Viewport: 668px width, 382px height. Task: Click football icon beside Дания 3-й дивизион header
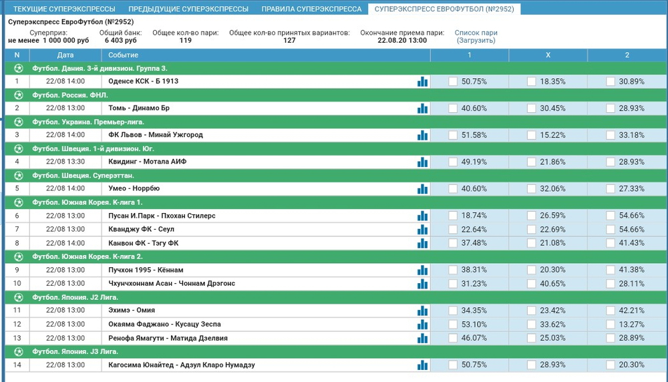18,68
